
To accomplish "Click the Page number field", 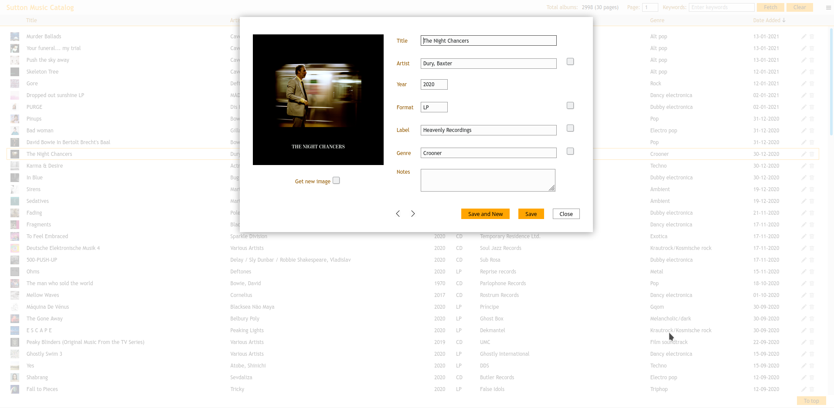I will point(650,7).
